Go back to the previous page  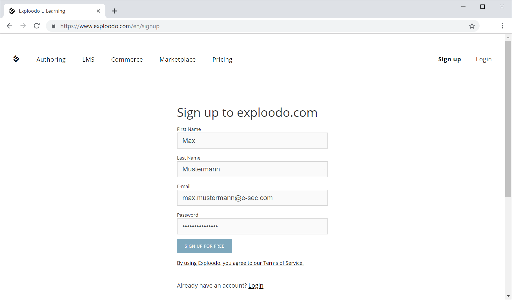point(10,26)
